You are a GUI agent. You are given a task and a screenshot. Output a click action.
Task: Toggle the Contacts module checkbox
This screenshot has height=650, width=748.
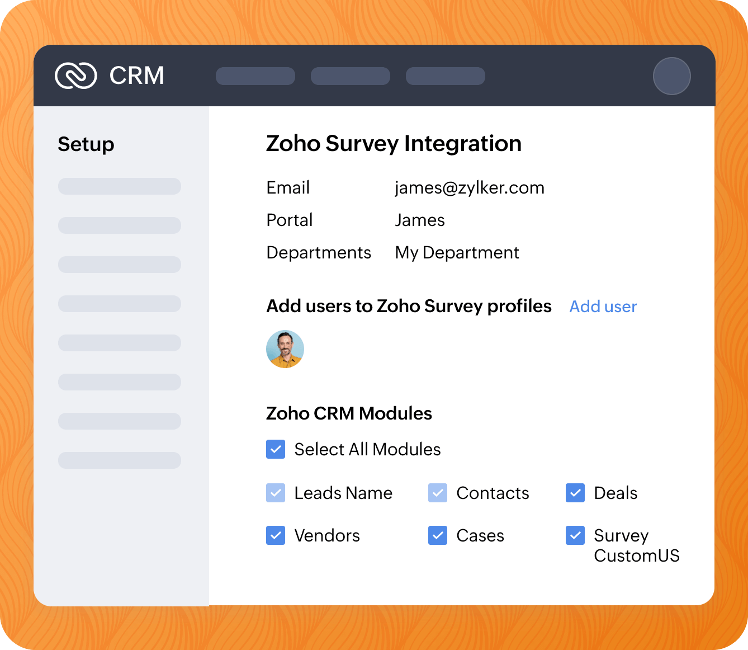click(x=438, y=493)
